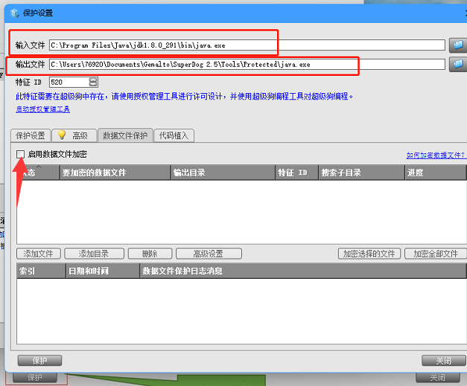467x386 pixels.
Task: Click 加密全部文件 button
Action: click(x=436, y=254)
